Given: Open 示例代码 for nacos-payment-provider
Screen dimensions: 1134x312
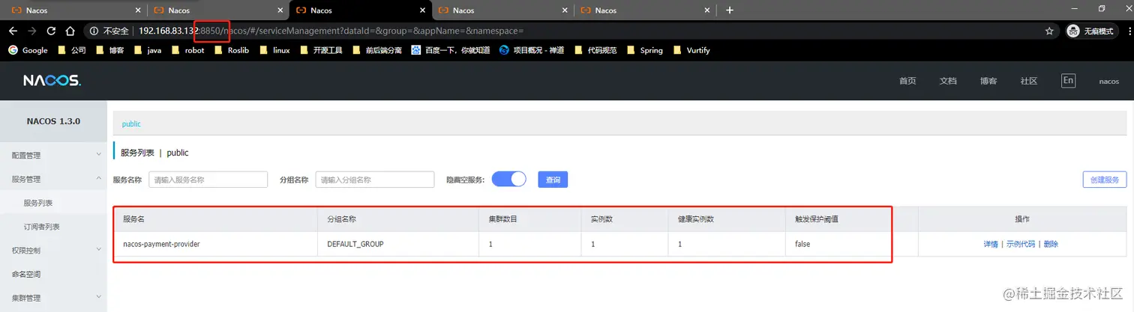Looking at the screenshot, I should coord(1020,244).
